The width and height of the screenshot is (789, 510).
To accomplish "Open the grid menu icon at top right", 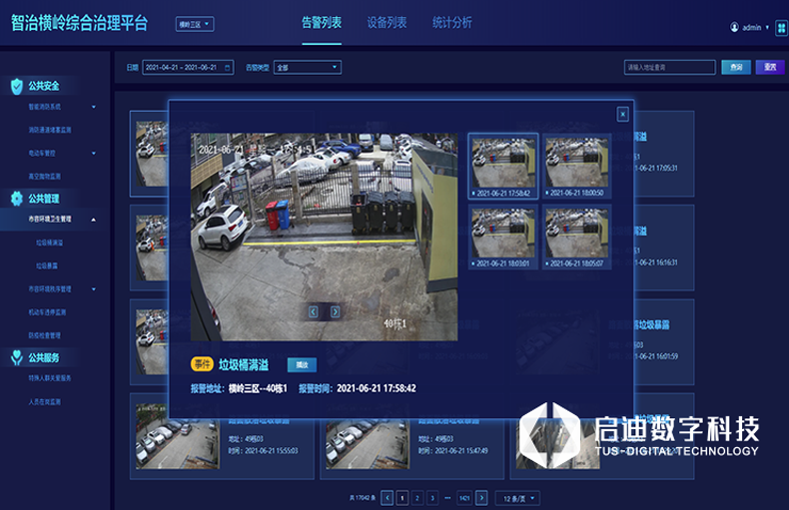I will point(781,28).
